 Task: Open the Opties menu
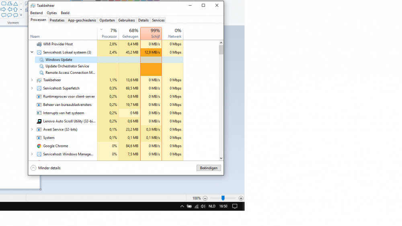tap(51, 13)
